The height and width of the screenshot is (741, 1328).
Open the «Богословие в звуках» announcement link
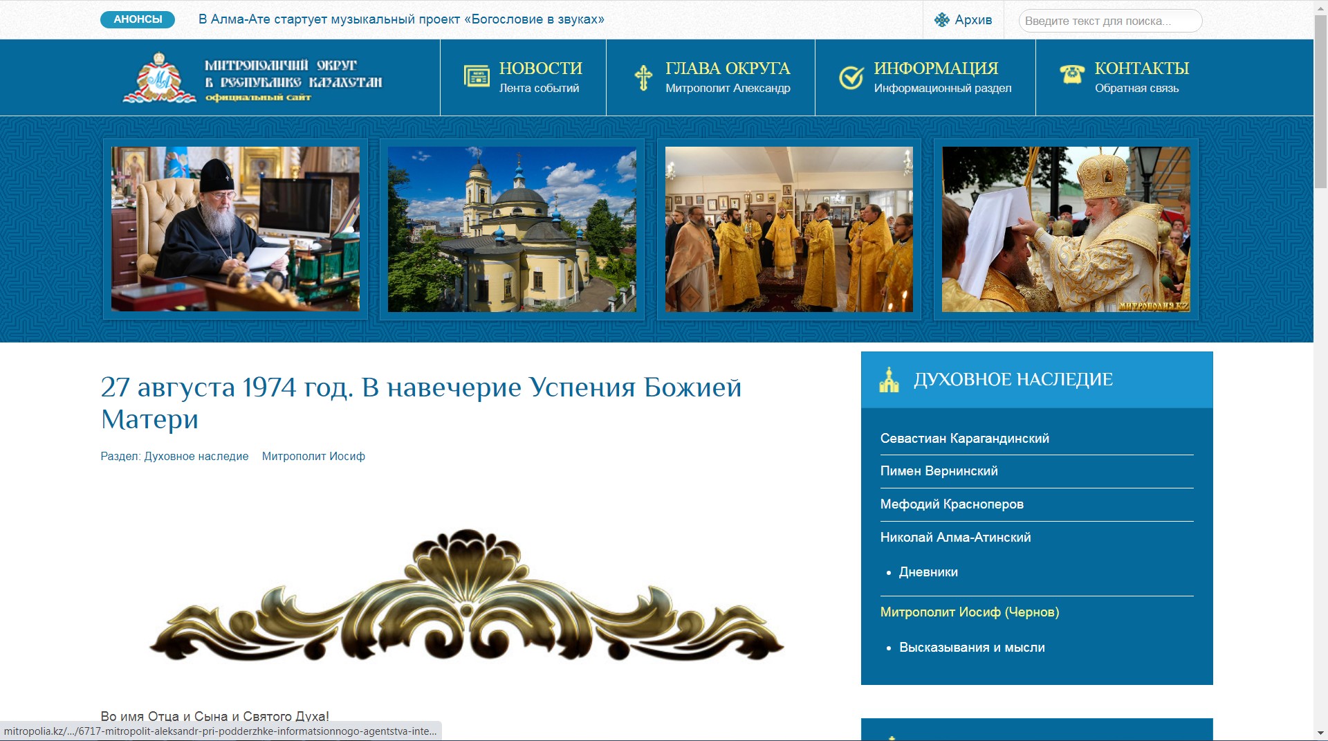[401, 19]
